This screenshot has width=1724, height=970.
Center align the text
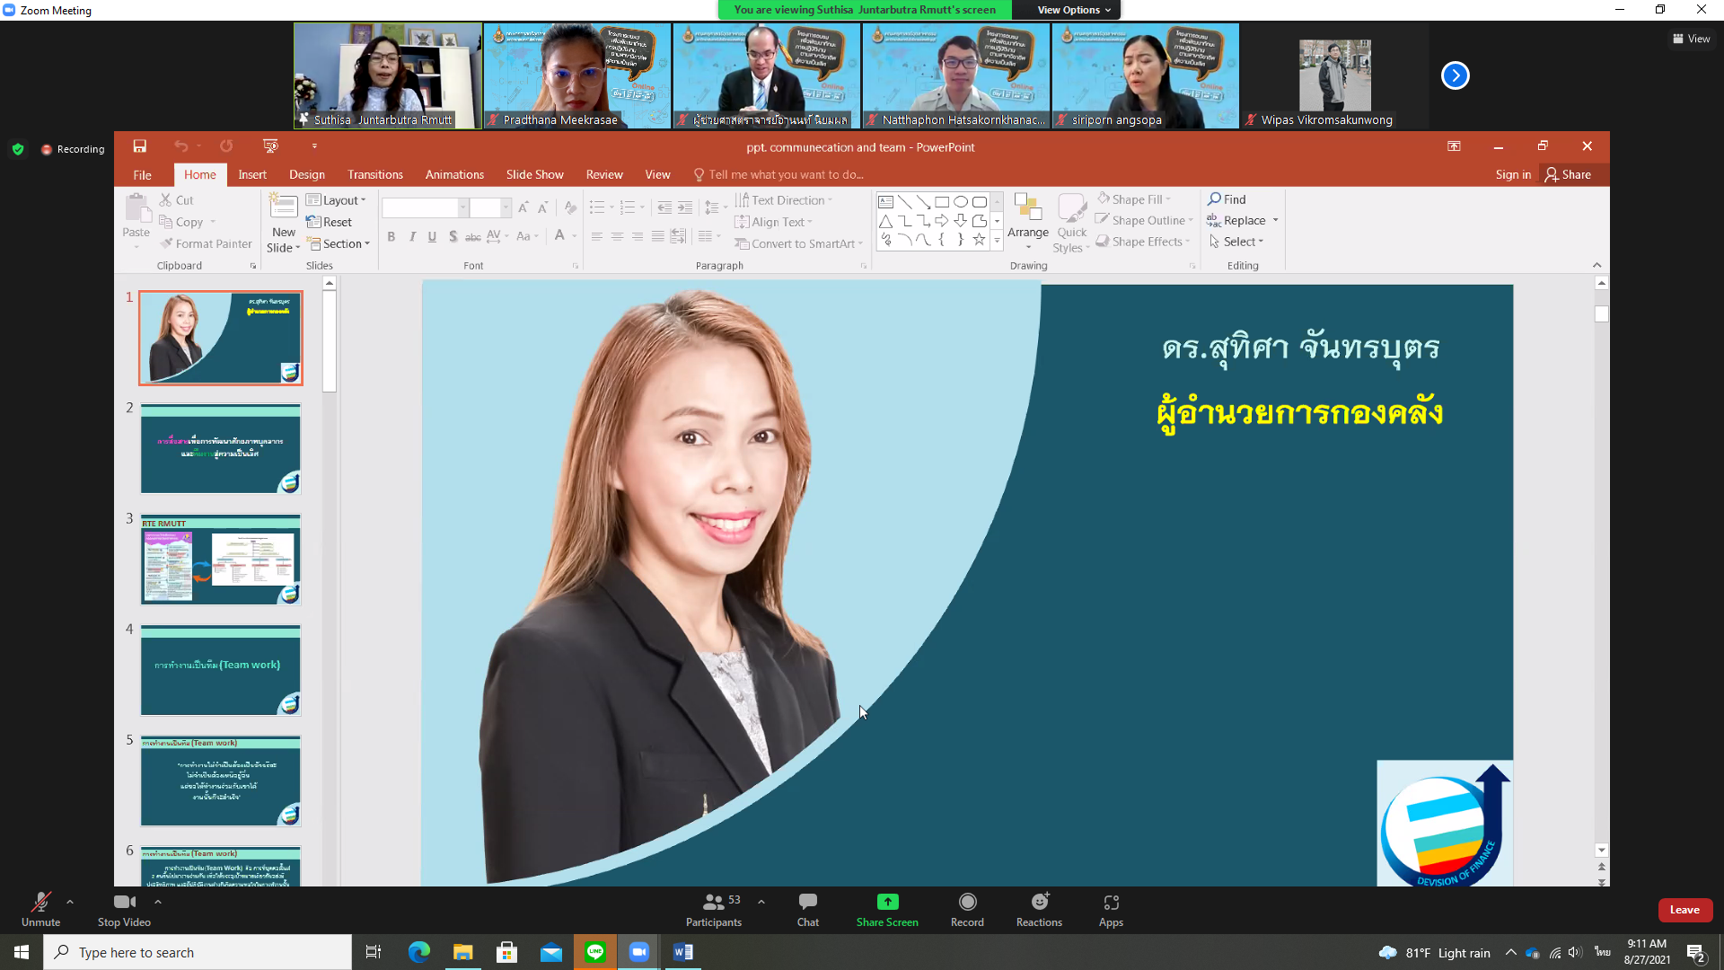[x=617, y=236]
